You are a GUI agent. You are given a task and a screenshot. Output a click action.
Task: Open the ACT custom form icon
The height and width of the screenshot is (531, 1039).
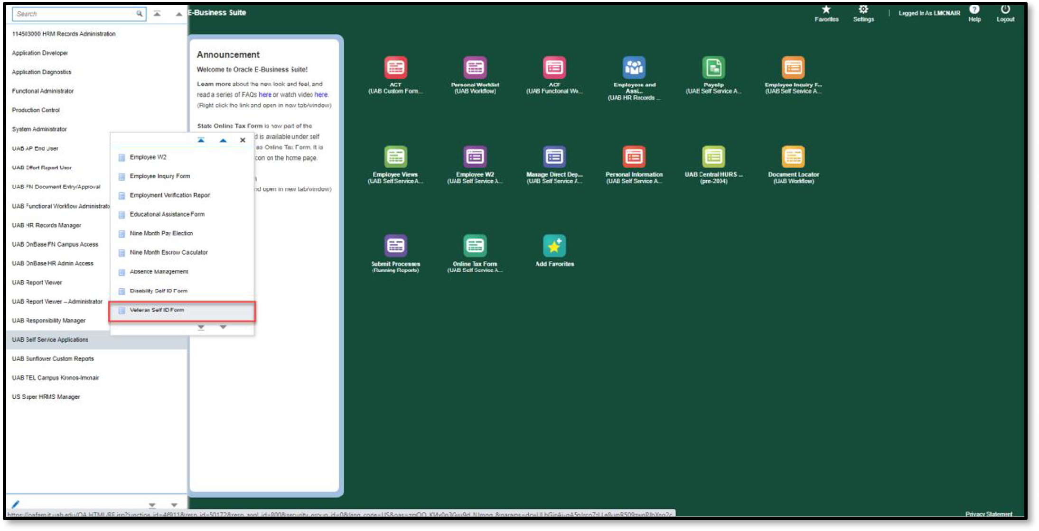pyautogui.click(x=395, y=68)
